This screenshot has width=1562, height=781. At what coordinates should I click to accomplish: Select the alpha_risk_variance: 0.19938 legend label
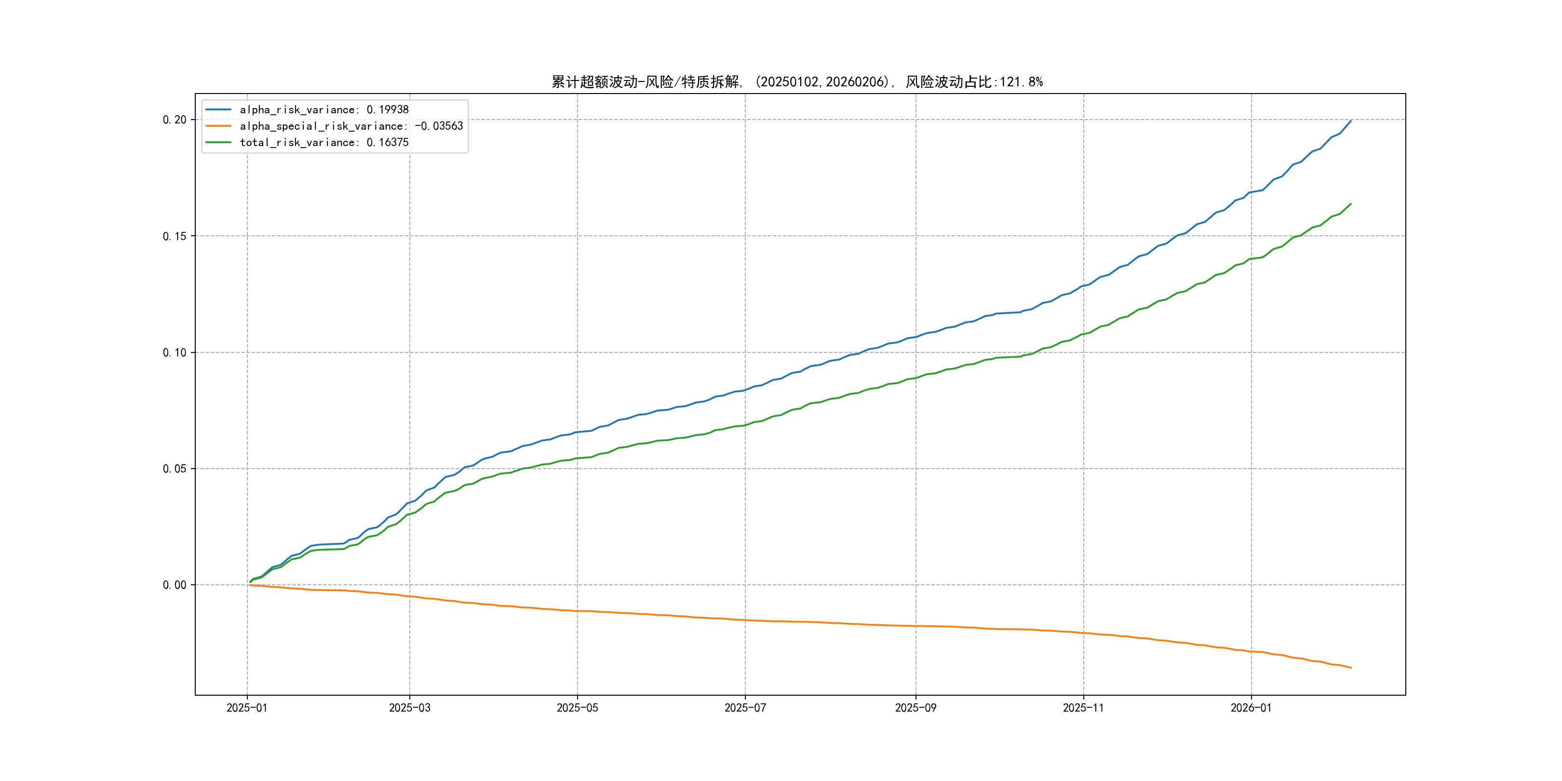(x=324, y=110)
